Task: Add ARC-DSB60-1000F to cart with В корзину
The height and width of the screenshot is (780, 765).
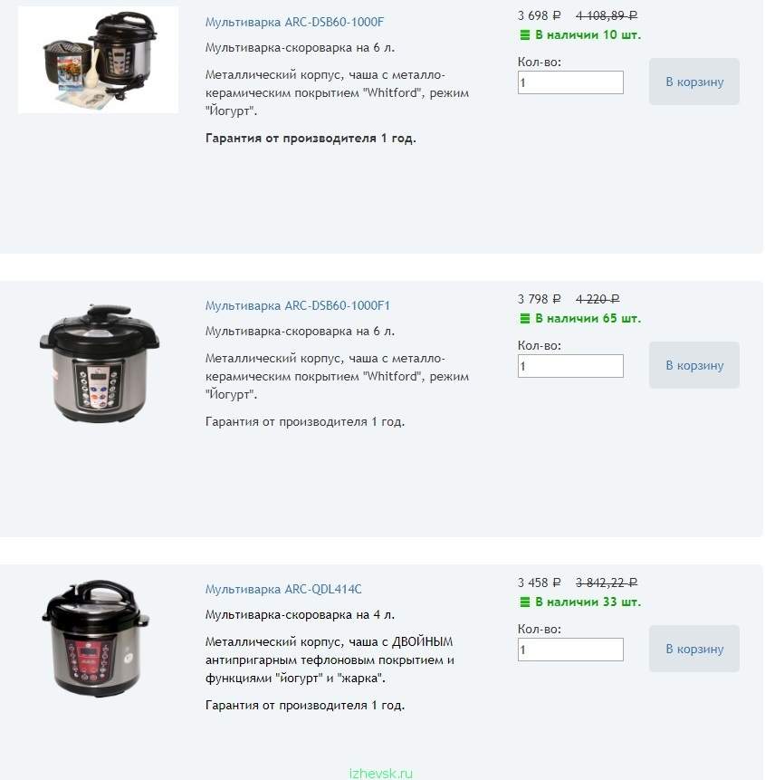Action: point(694,82)
